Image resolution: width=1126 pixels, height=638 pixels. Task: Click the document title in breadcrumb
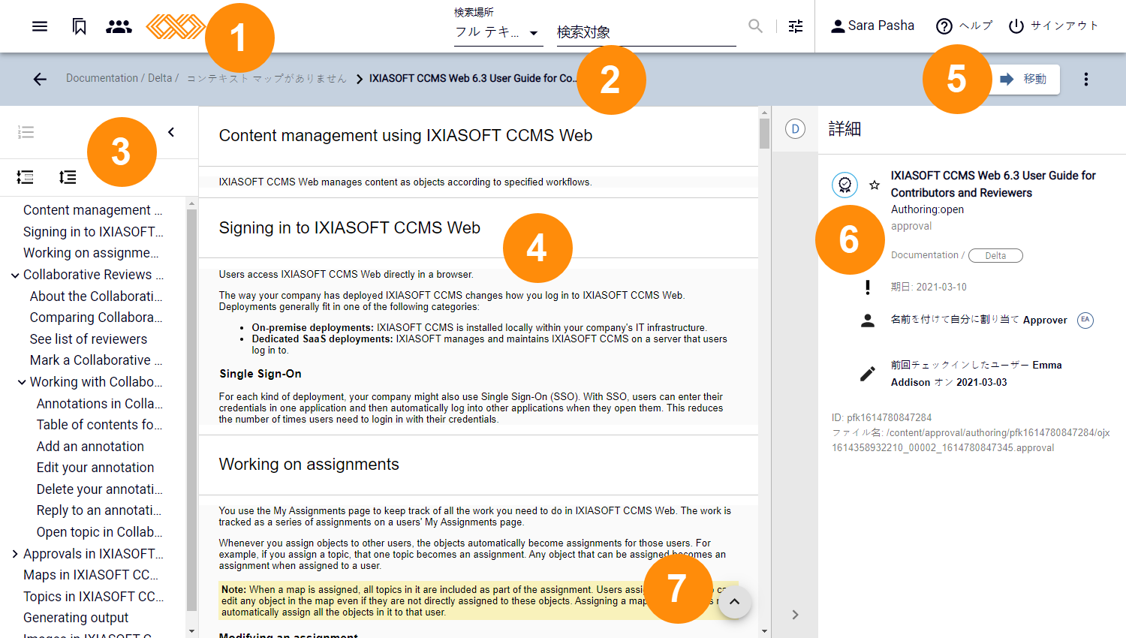473,78
